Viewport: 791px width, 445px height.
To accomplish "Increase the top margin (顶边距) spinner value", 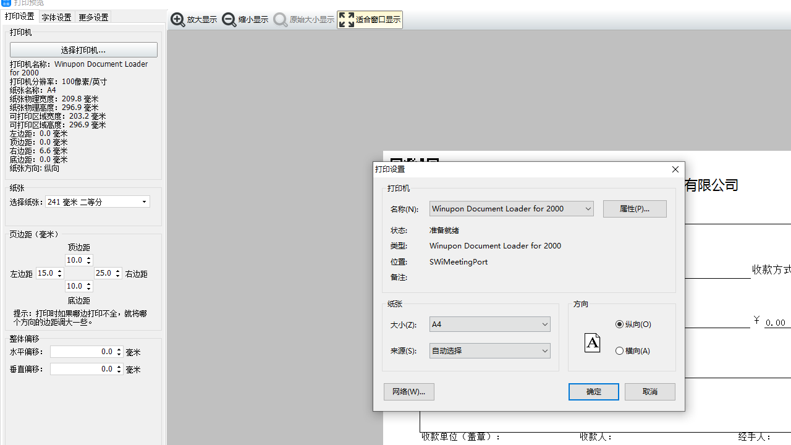I will pyautogui.click(x=89, y=258).
